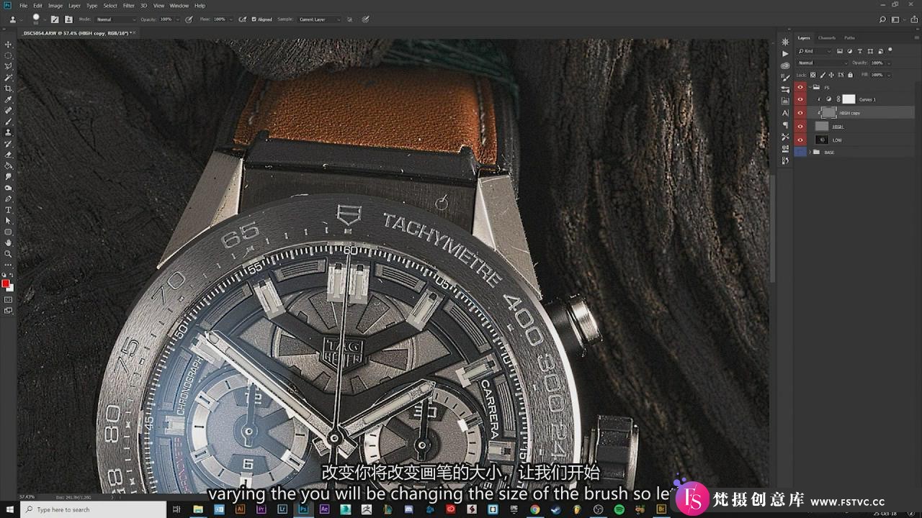This screenshot has height=518, width=922.
Task: Open the layer Fill slider dropdown
Action: pos(888,75)
